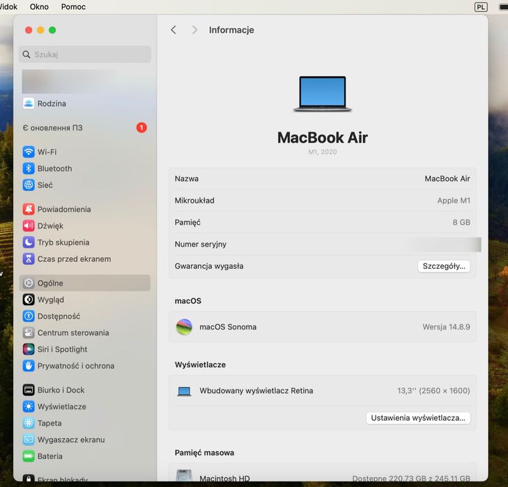Click the Szukaj search field
Screen dimensions: 508x487
coord(85,54)
